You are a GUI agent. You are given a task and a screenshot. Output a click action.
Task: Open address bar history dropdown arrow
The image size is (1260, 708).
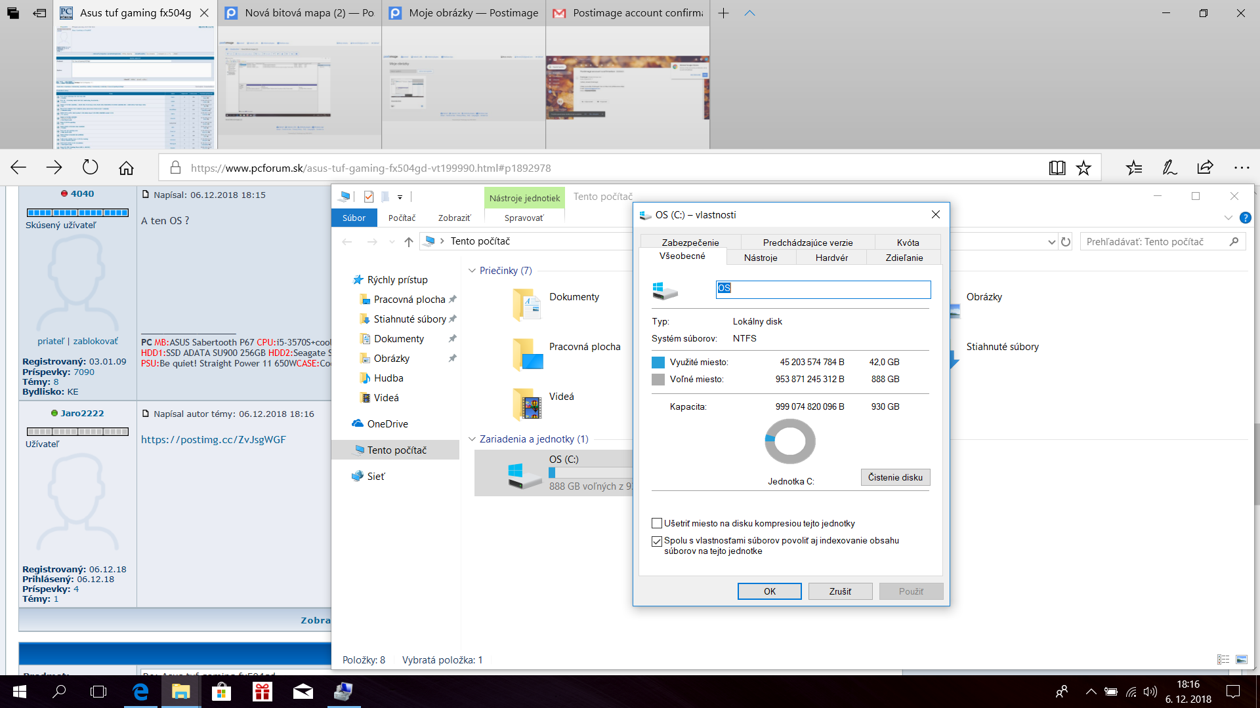1051,242
